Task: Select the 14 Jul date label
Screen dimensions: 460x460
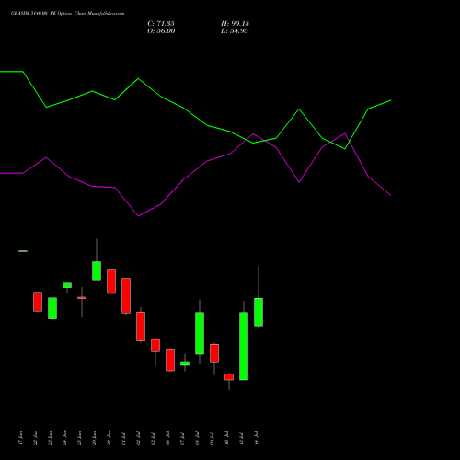Action: pyautogui.click(x=256, y=438)
